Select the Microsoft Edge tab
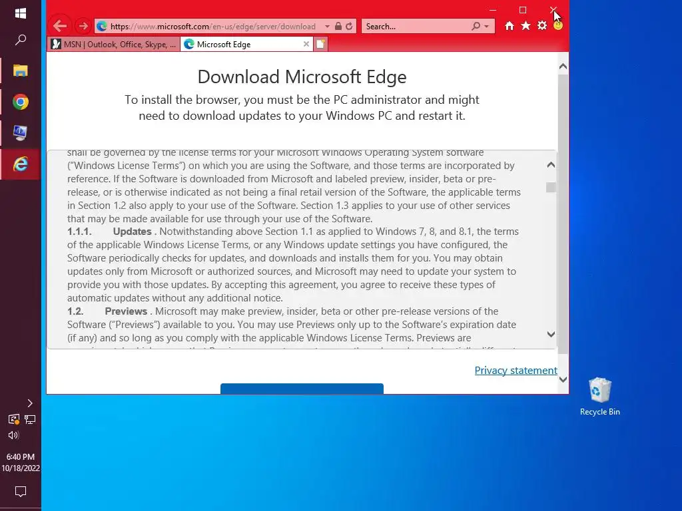The image size is (682, 511). pyautogui.click(x=246, y=45)
